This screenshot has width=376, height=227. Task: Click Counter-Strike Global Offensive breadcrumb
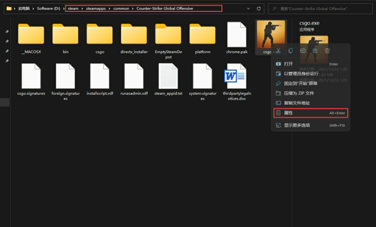point(165,8)
